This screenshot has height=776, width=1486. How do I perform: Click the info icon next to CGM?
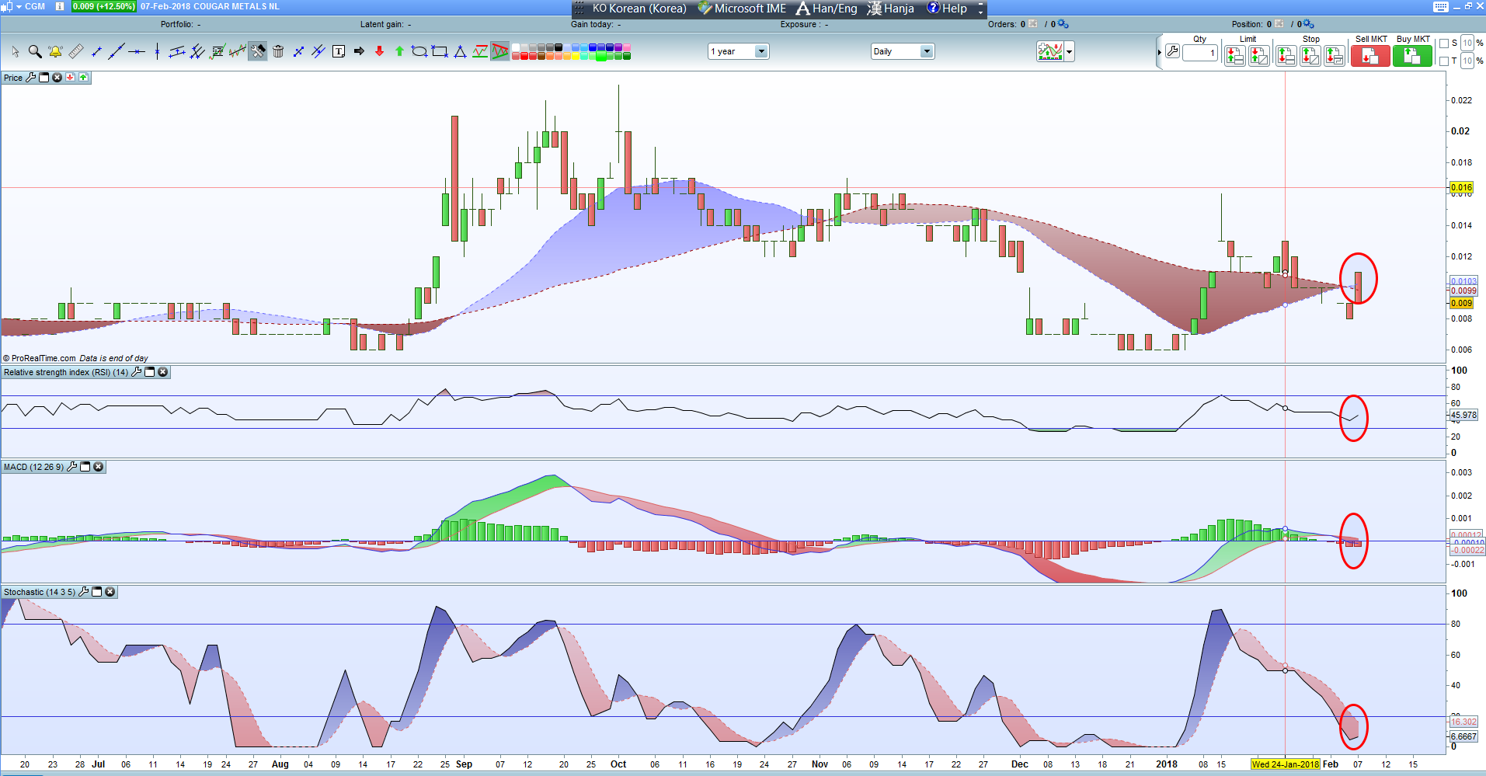tap(60, 6)
